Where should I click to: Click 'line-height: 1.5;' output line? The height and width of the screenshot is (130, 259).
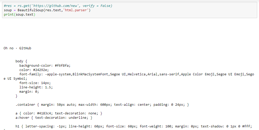pyautogui.click(x=36, y=87)
